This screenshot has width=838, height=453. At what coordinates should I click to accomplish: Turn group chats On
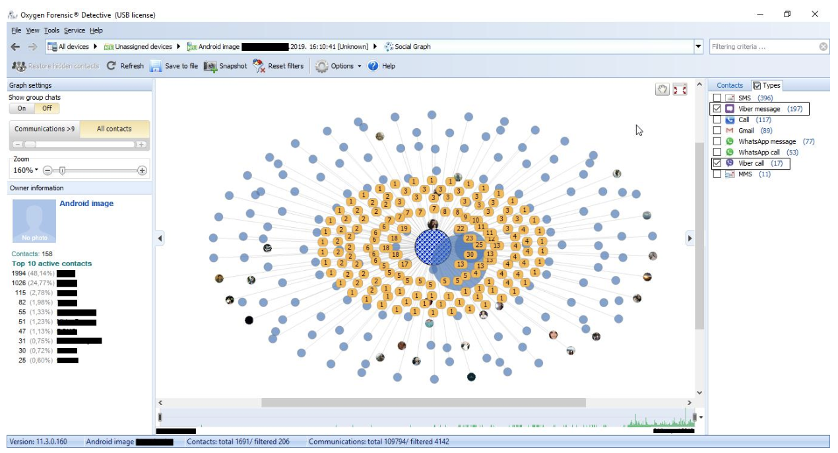(22, 108)
